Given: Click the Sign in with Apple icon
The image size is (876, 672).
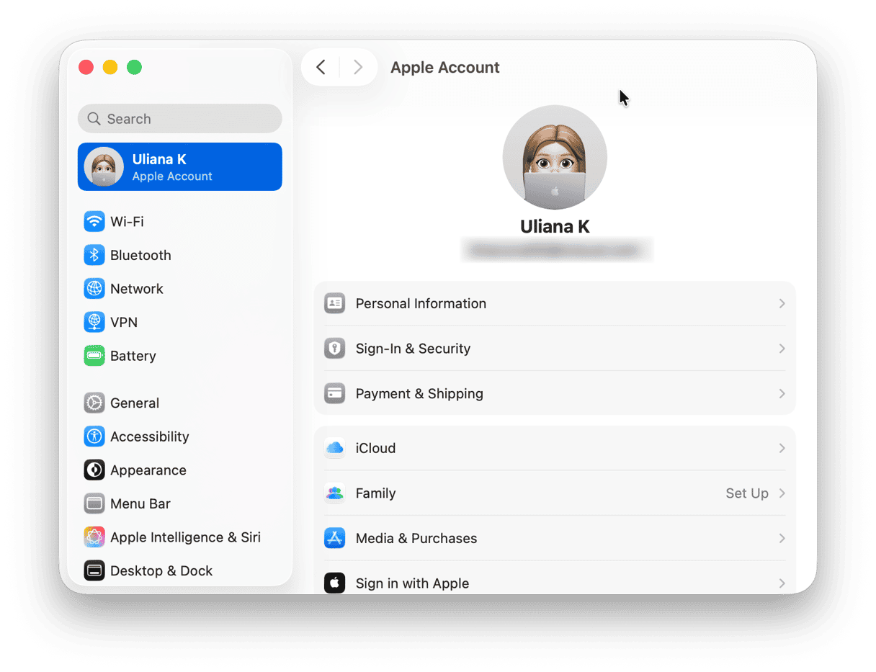Looking at the screenshot, I should pyautogui.click(x=334, y=583).
